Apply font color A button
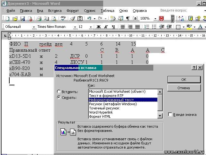 coord(200,27)
